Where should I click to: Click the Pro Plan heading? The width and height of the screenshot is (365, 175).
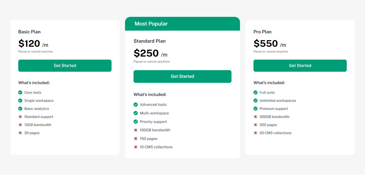(262, 32)
